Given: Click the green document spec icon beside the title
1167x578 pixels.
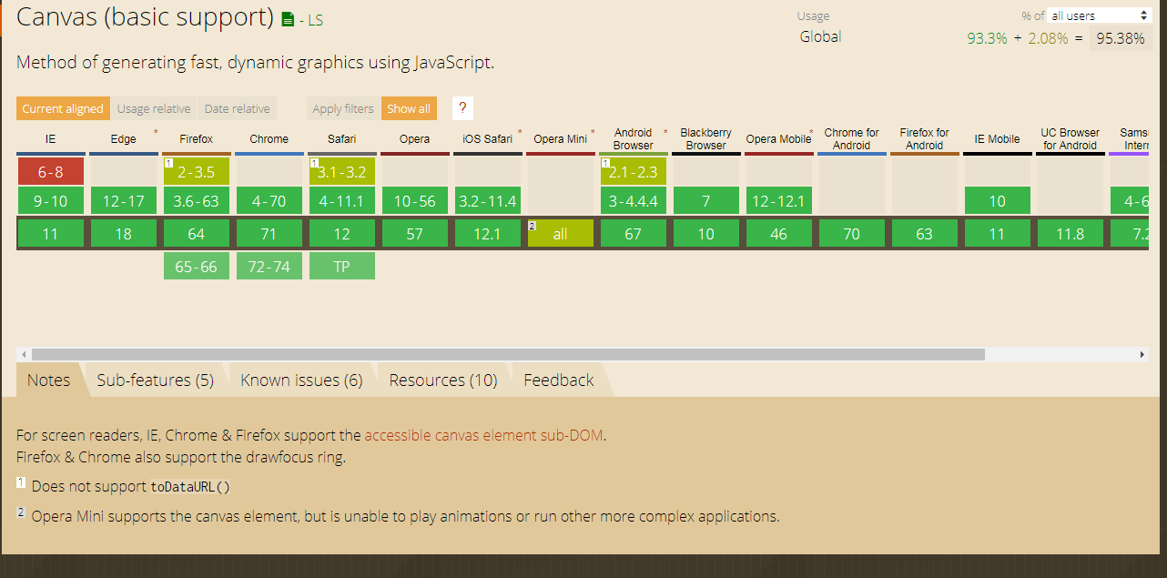Looking at the screenshot, I should [288, 19].
